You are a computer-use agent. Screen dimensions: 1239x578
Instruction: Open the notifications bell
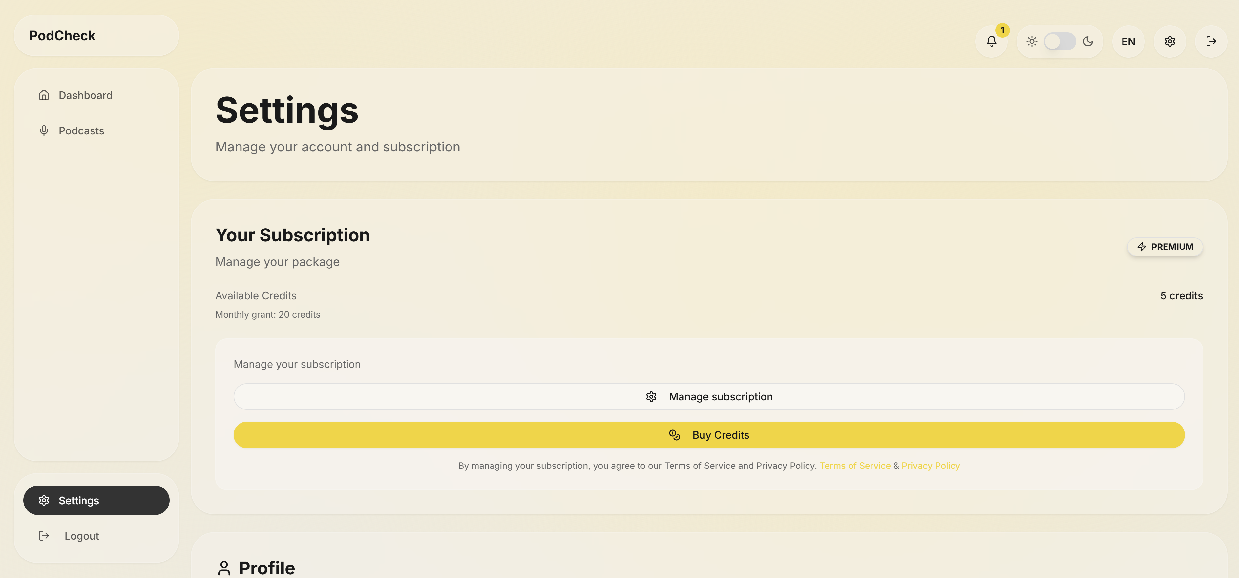click(x=991, y=41)
